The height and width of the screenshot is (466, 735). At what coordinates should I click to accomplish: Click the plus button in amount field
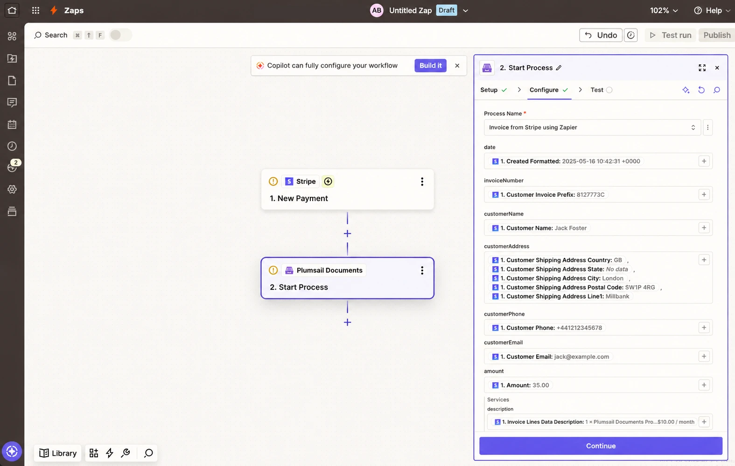pyautogui.click(x=704, y=385)
